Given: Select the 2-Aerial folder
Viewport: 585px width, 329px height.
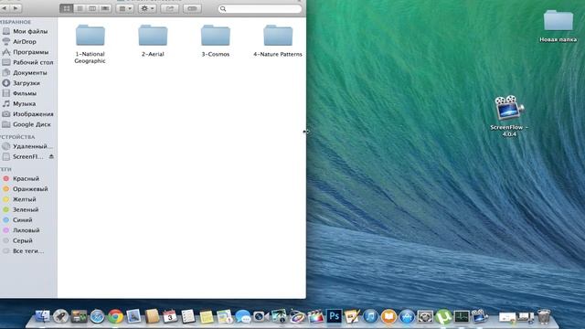Looking at the screenshot, I should click(x=153, y=40).
